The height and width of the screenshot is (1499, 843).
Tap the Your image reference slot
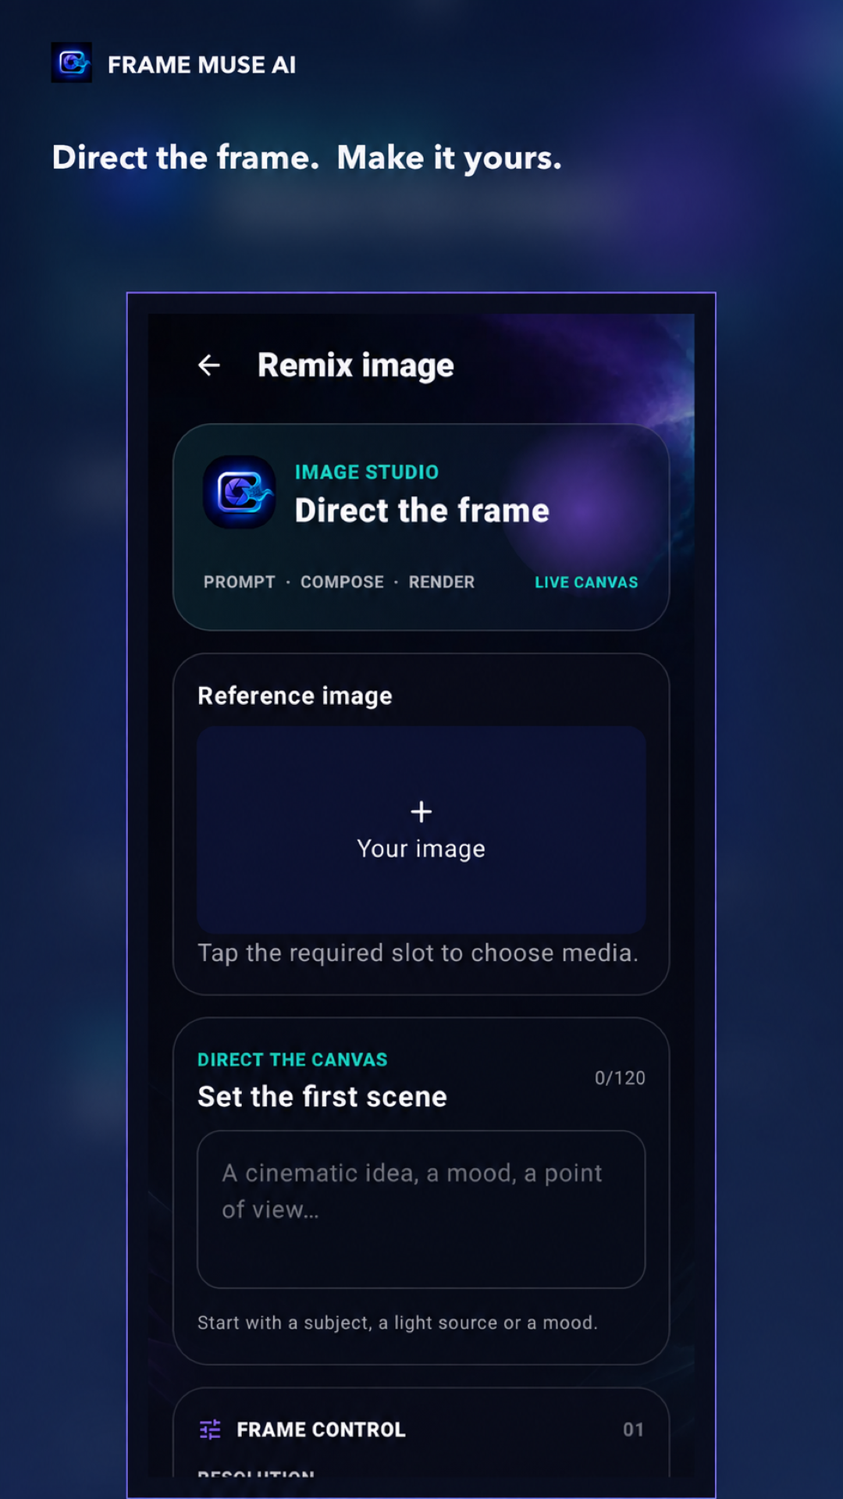click(421, 830)
